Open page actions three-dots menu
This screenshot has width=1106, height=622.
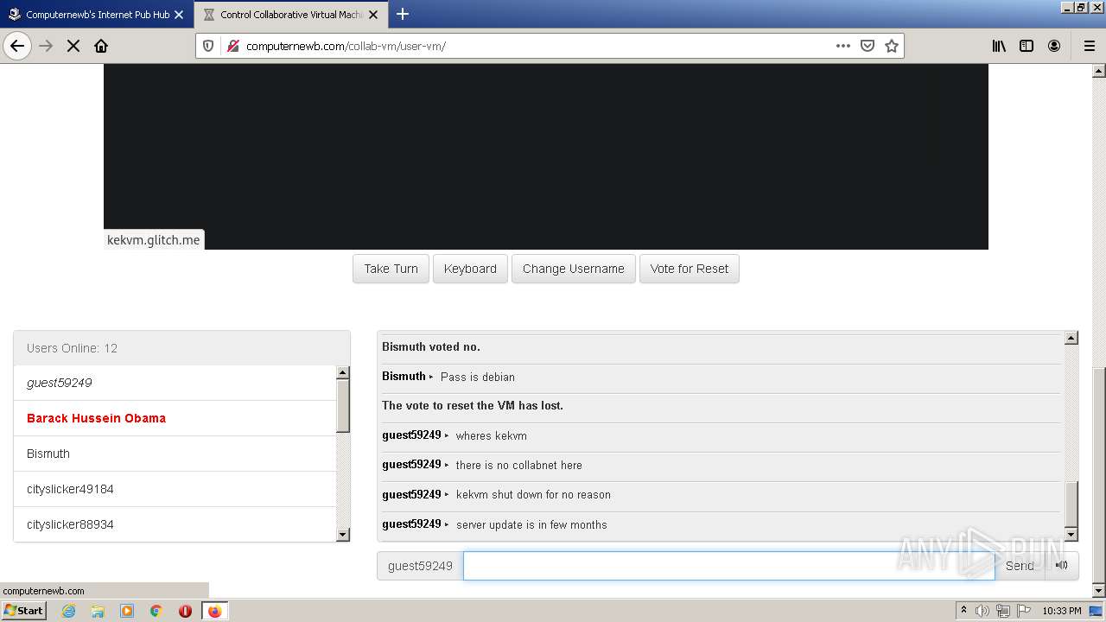(843, 46)
